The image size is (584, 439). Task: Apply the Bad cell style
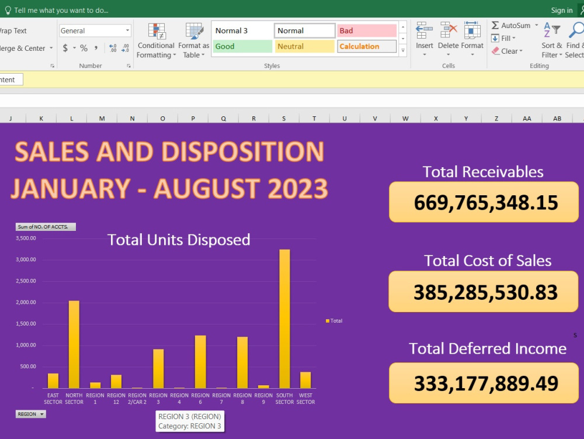367,30
